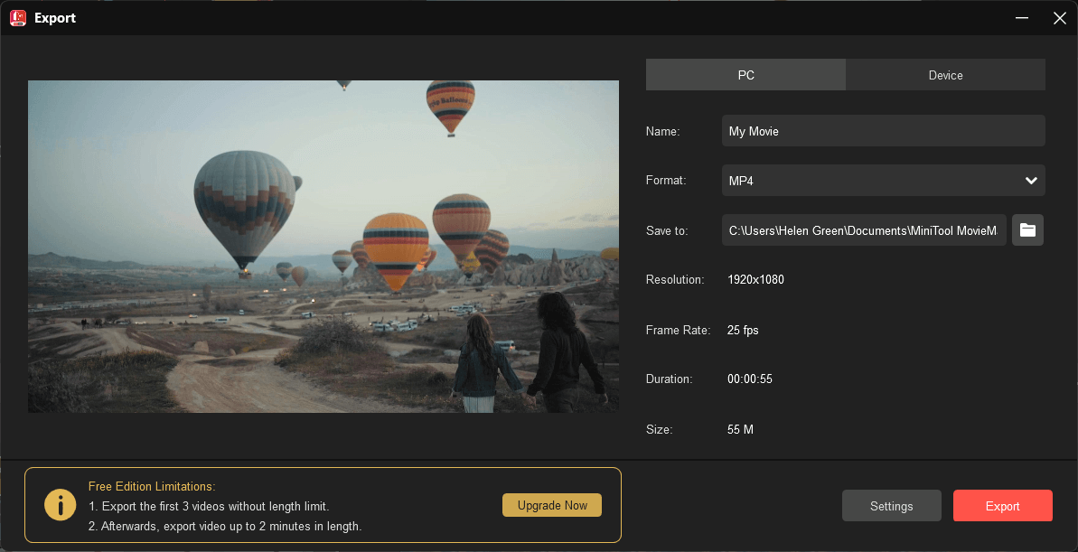Minimize the Export window
This screenshot has height=552, width=1078.
point(1022,18)
